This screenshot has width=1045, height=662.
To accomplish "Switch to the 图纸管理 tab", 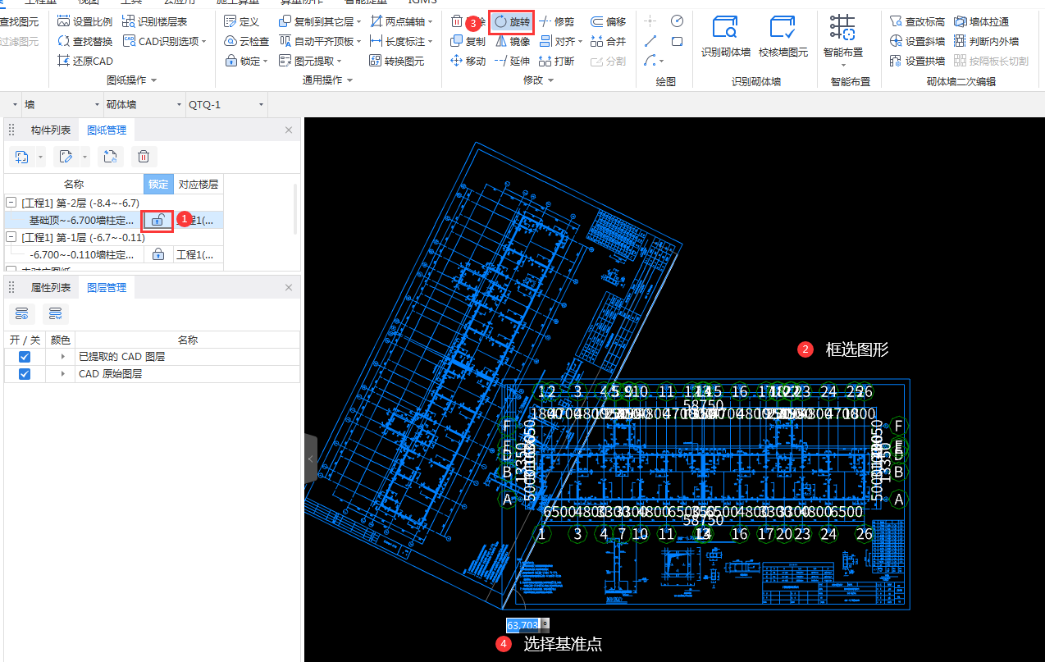I will click(107, 130).
